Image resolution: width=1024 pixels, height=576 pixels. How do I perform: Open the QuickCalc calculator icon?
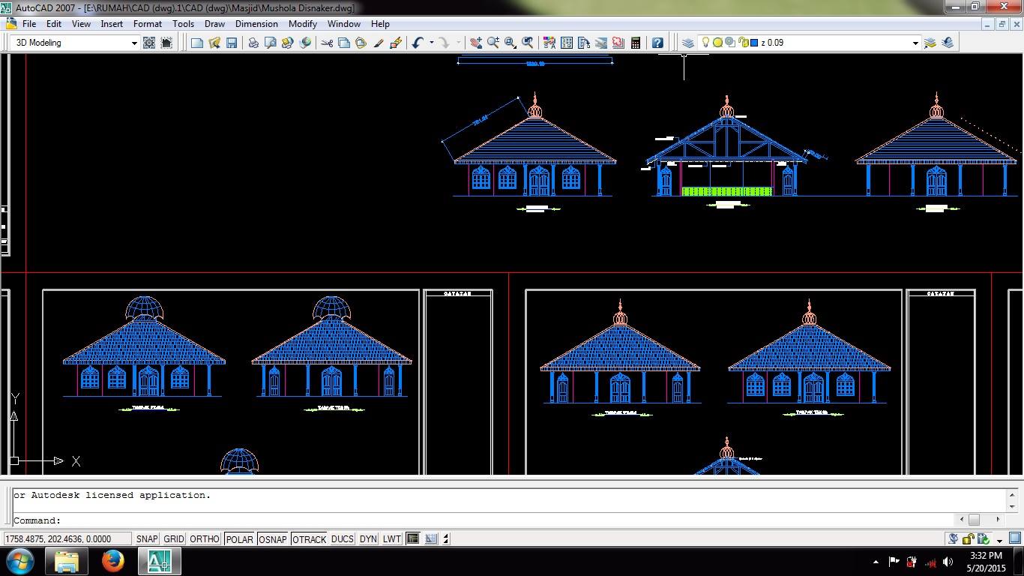coord(636,43)
